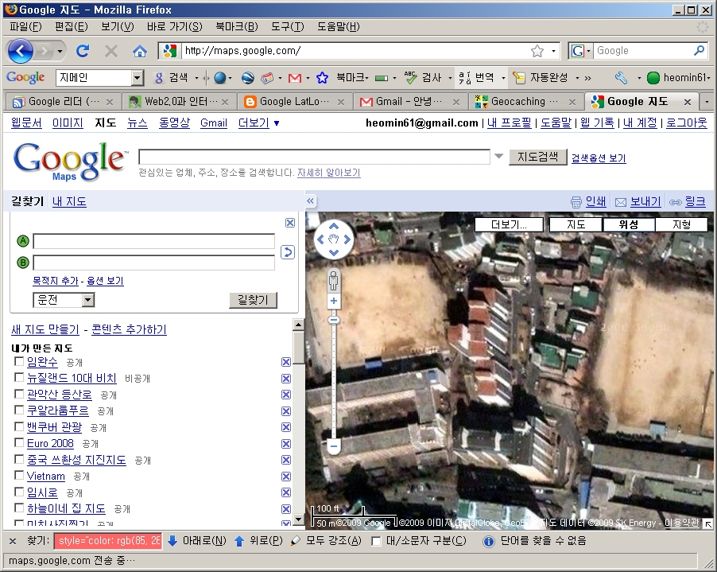Delete the 임완수 map with its X icon

point(286,362)
